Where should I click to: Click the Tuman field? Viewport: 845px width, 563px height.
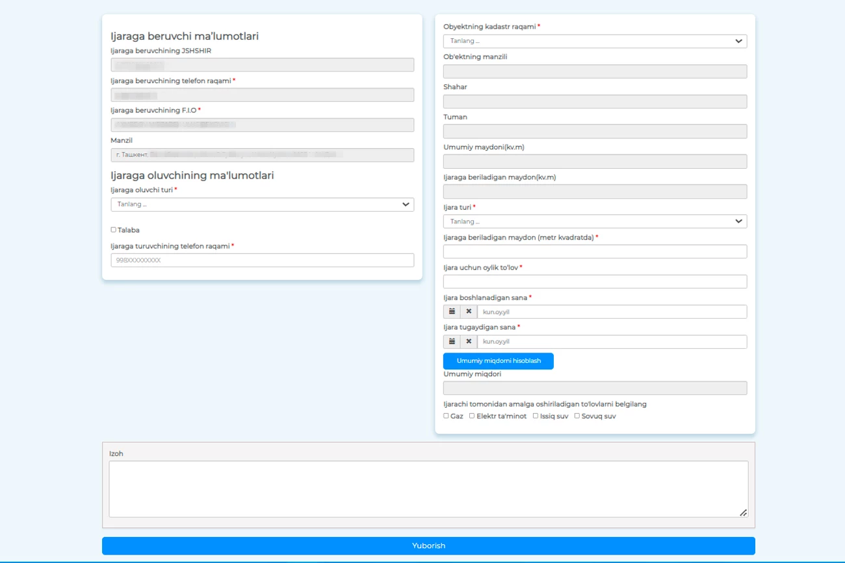[x=595, y=131]
